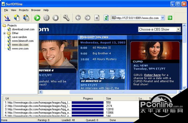Click the Cupid woman photo
188x123 pixels.
(155, 50)
